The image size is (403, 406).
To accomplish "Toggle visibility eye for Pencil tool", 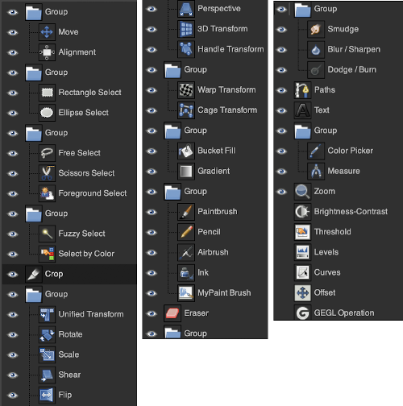I will [152, 232].
